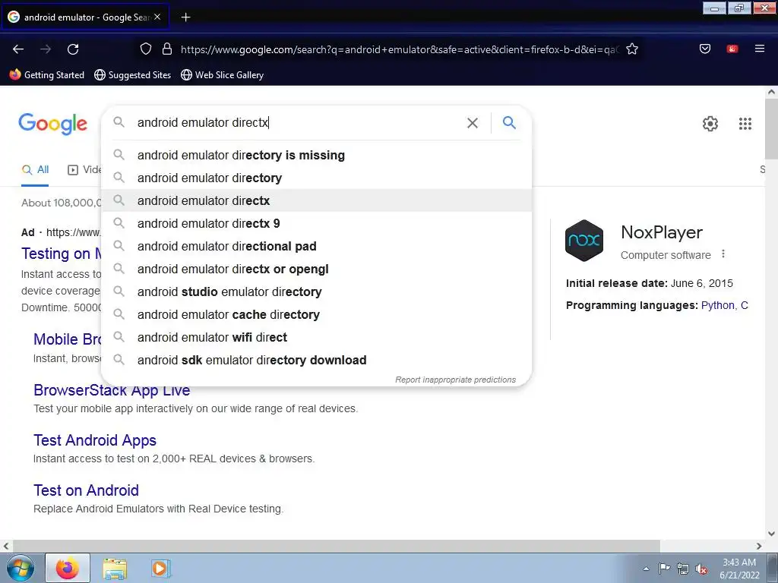
Task: Choose 'android sdk emulator directory download' suggestion
Action: click(316, 361)
